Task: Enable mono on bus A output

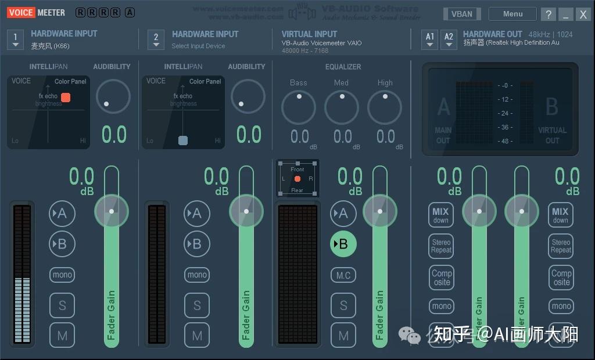Action: [442, 306]
